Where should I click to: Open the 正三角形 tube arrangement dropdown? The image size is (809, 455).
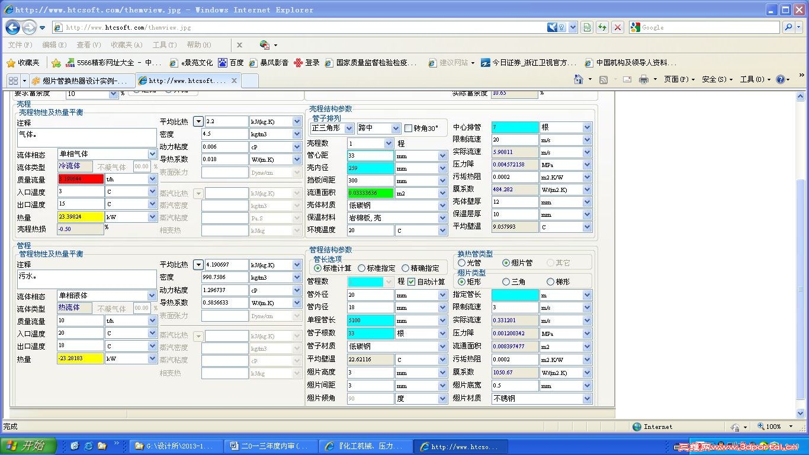coord(332,128)
